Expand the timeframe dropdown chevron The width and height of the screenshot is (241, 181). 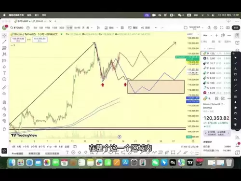tap(92, 28)
